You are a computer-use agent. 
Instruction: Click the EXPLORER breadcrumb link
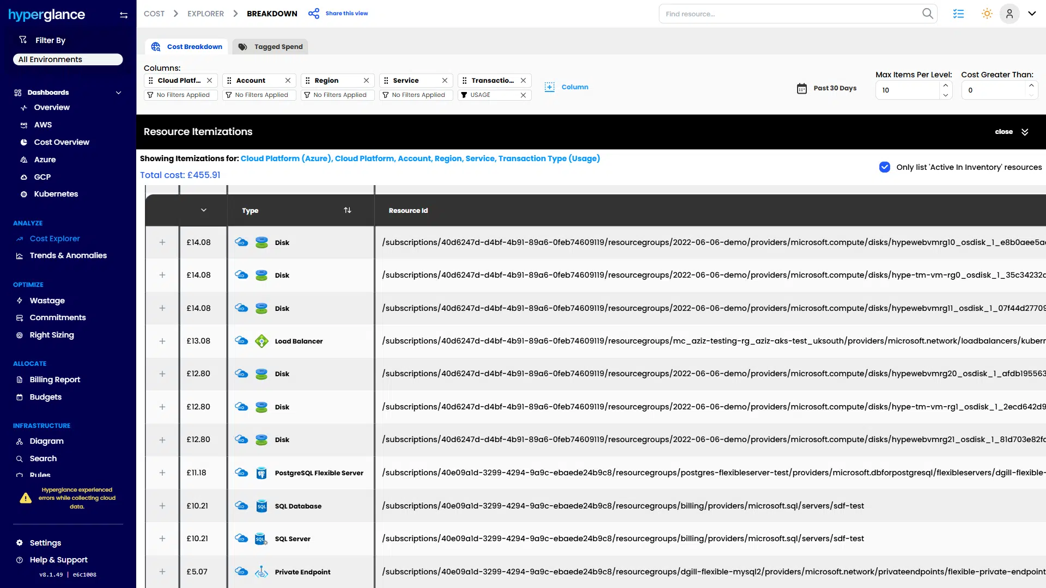click(x=205, y=14)
